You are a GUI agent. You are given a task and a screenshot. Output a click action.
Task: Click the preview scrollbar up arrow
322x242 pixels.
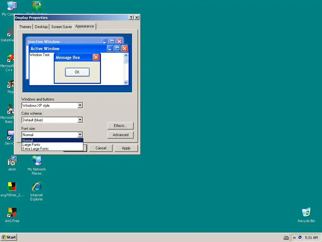(126, 55)
